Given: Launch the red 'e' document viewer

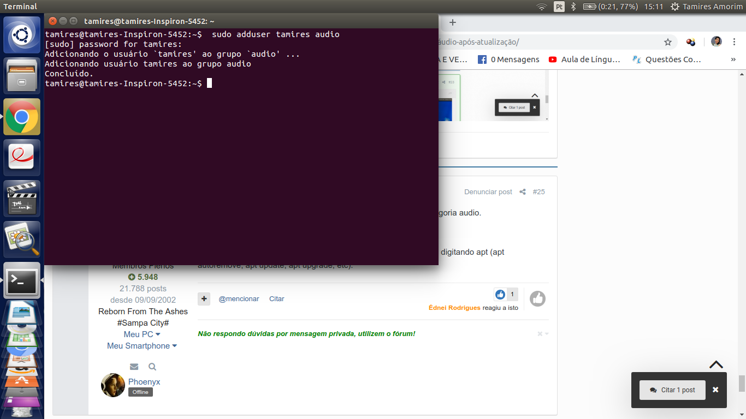Looking at the screenshot, I should (x=22, y=158).
